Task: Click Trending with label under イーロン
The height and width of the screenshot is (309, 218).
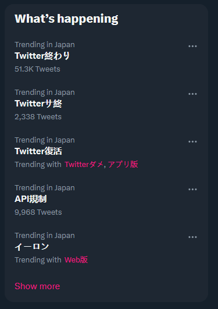Action: 38,260
